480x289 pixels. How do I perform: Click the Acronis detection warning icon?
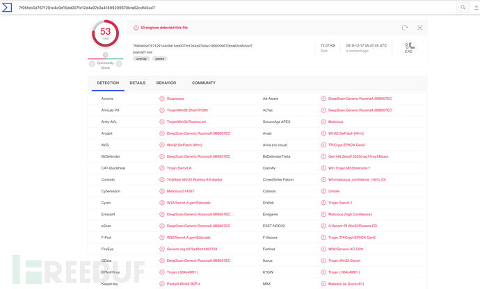pyautogui.click(x=162, y=99)
